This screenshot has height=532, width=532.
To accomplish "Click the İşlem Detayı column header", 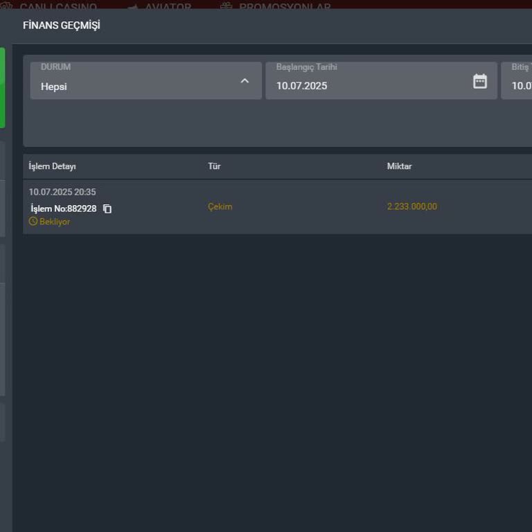I will [52, 166].
